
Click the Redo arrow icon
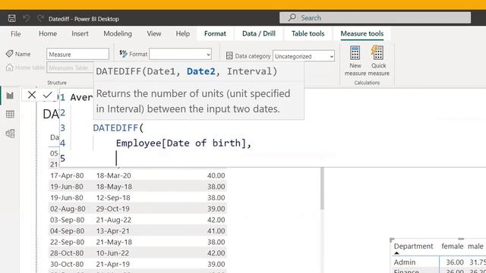40,18
